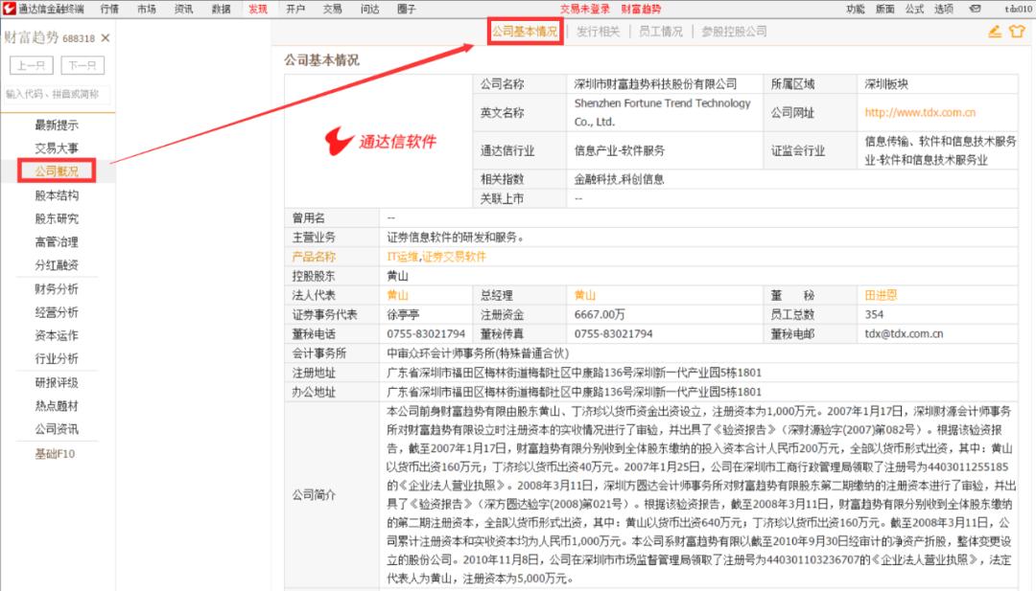Open the skin change shirt icon

1017,31
